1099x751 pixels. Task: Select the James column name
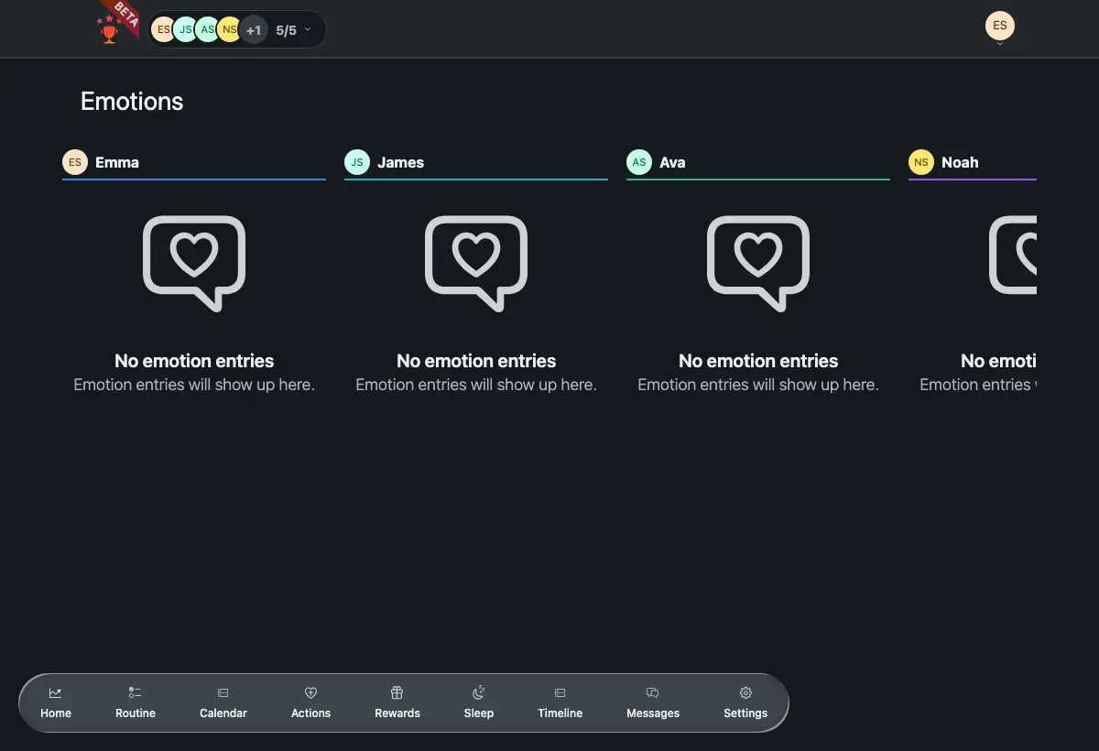[x=401, y=162]
